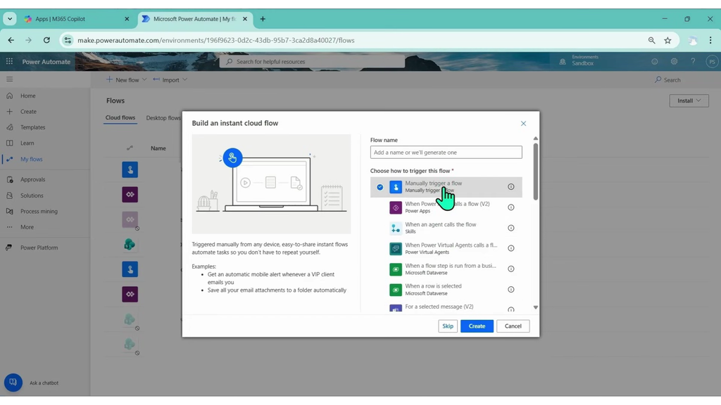Click the Skip button
This screenshot has height=405, width=721.
point(448,326)
